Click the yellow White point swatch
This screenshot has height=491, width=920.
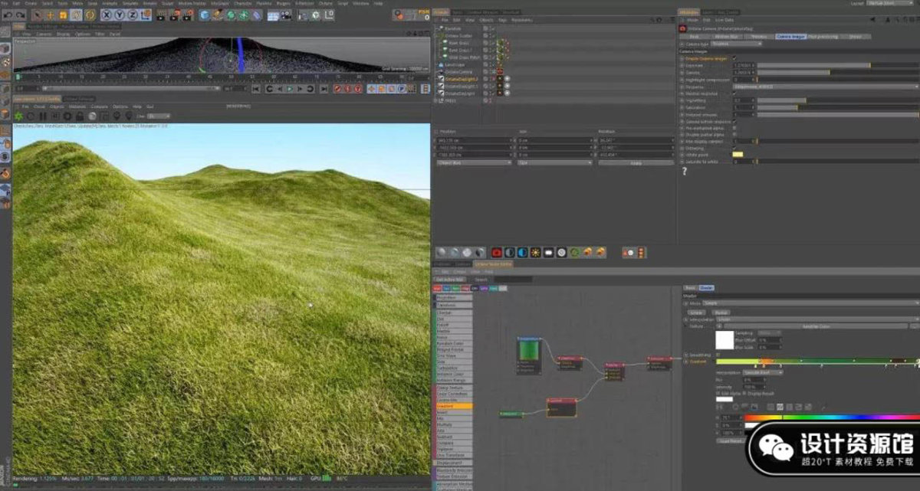(x=738, y=155)
